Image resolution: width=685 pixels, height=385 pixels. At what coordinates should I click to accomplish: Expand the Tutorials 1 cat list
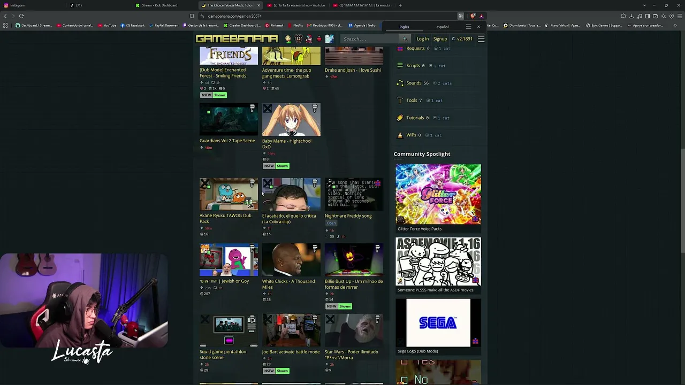pyautogui.click(x=441, y=118)
